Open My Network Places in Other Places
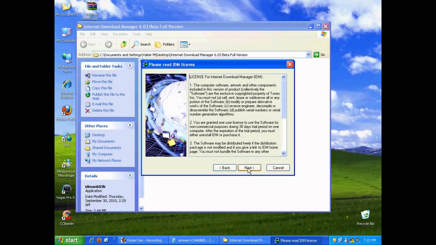Viewport: 436px width, 245px height. coord(107,161)
